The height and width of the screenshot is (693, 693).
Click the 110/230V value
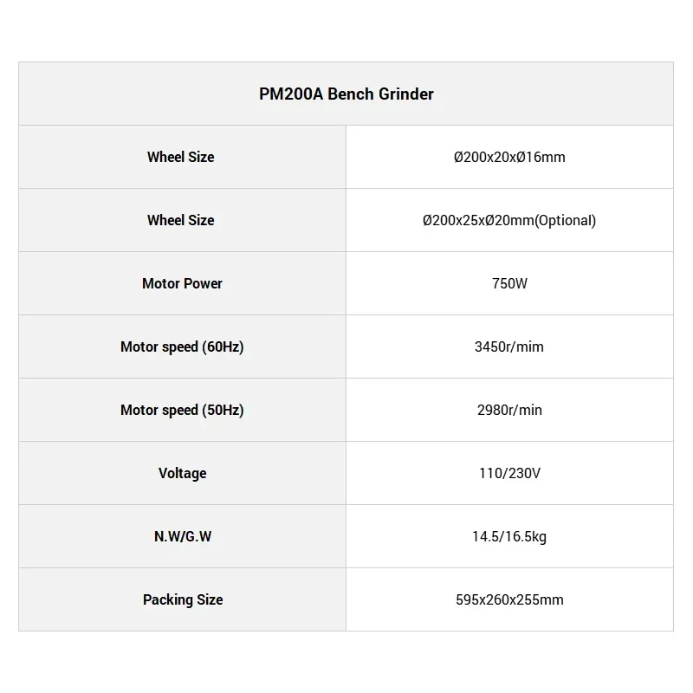point(509,473)
